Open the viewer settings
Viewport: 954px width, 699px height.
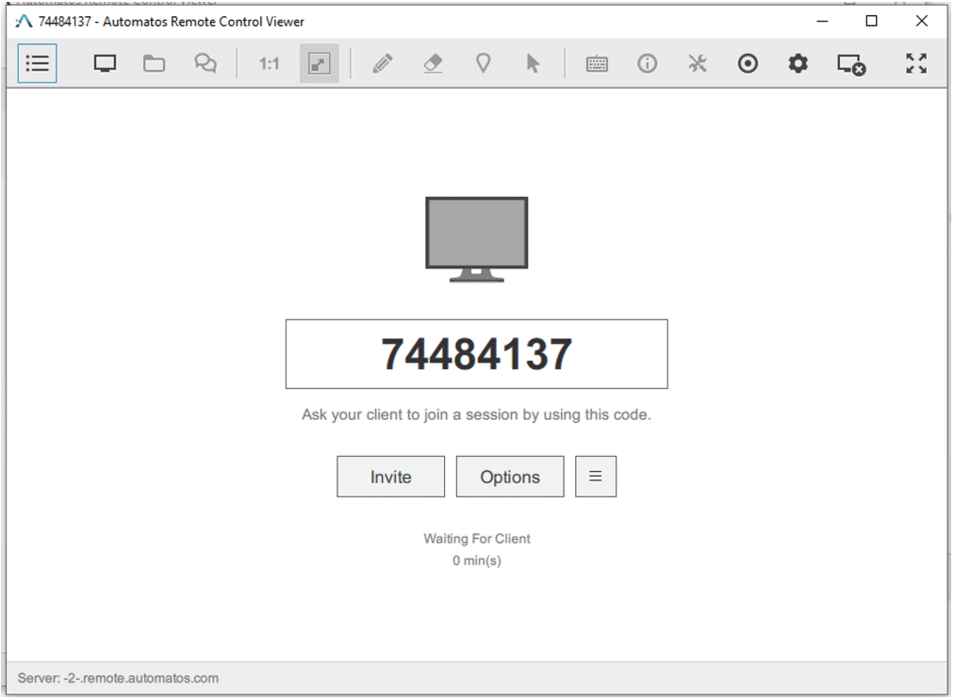coord(798,63)
